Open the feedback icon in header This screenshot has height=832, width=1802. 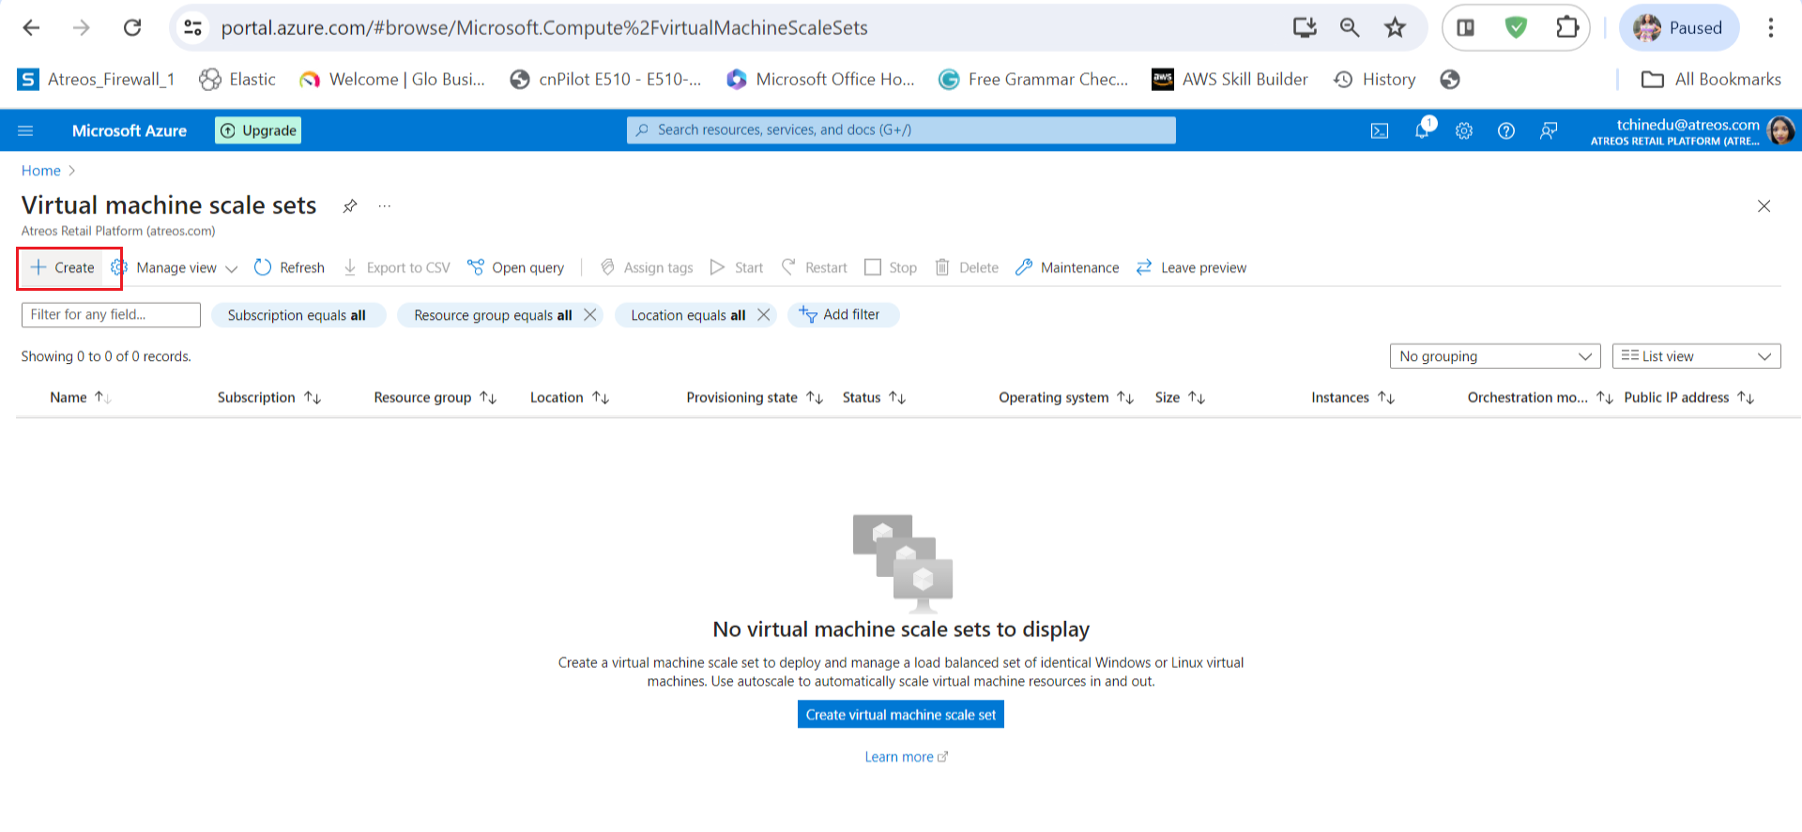[x=1549, y=130]
